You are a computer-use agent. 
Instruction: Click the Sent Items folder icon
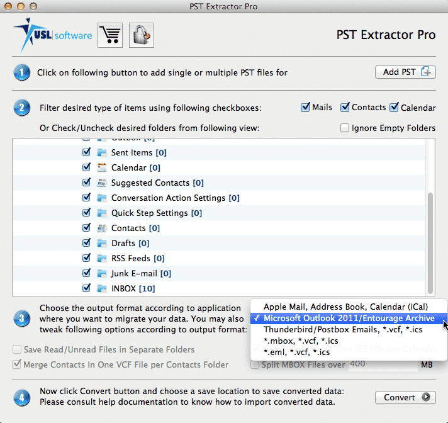[x=102, y=152]
